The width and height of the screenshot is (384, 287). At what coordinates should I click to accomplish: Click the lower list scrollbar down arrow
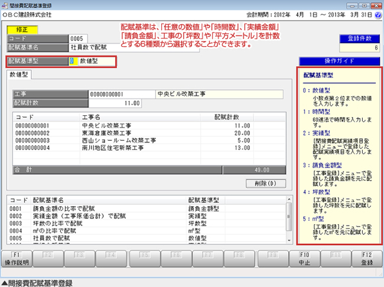[x=289, y=240]
